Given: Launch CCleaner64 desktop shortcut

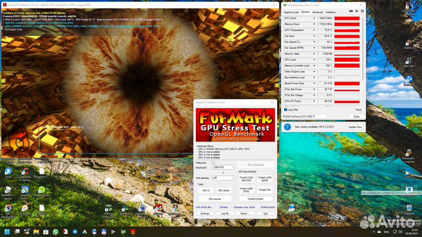Looking at the screenshot, I should pyautogui.click(x=25, y=173).
